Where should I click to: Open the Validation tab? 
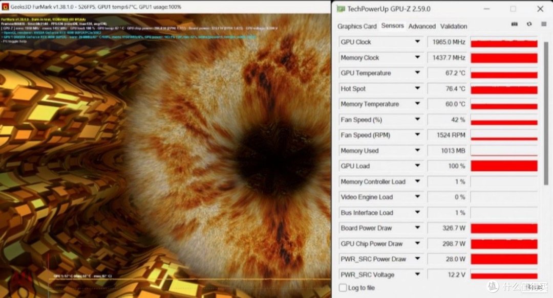click(x=454, y=27)
